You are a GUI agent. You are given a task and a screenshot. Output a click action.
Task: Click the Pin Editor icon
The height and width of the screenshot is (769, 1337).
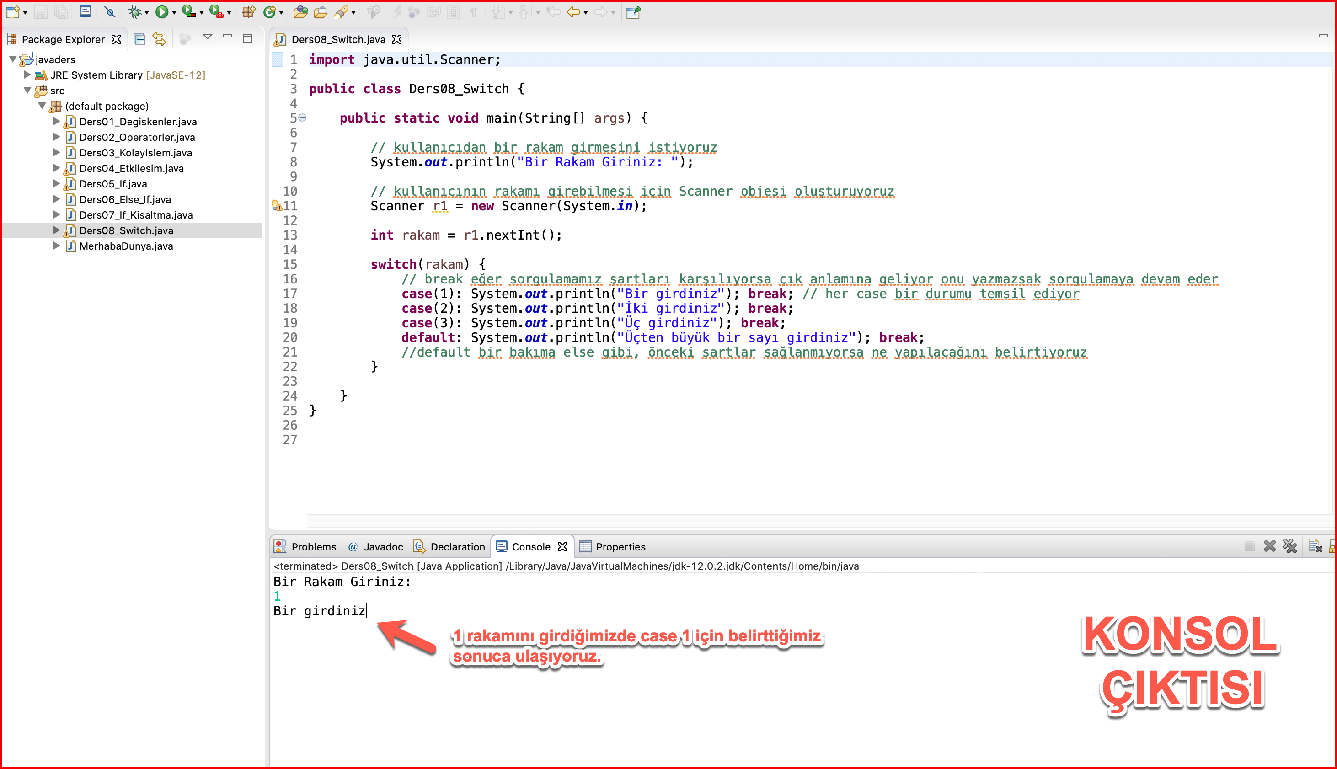(x=633, y=12)
